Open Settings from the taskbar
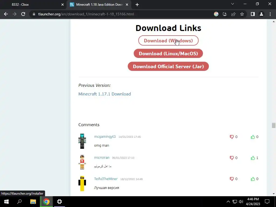Screen dimensions: 276x207 (60, 202)
